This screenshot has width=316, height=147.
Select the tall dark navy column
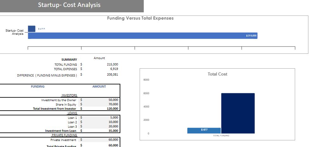[238, 113]
